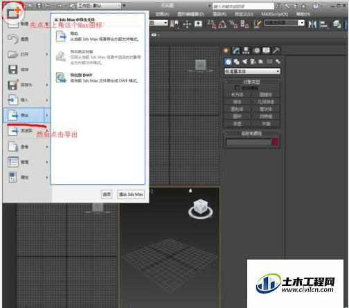Select the Cameras category icon
349x308 pixels.
[253, 62]
